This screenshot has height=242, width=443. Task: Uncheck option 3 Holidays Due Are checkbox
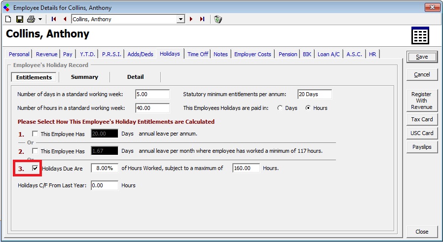point(35,168)
